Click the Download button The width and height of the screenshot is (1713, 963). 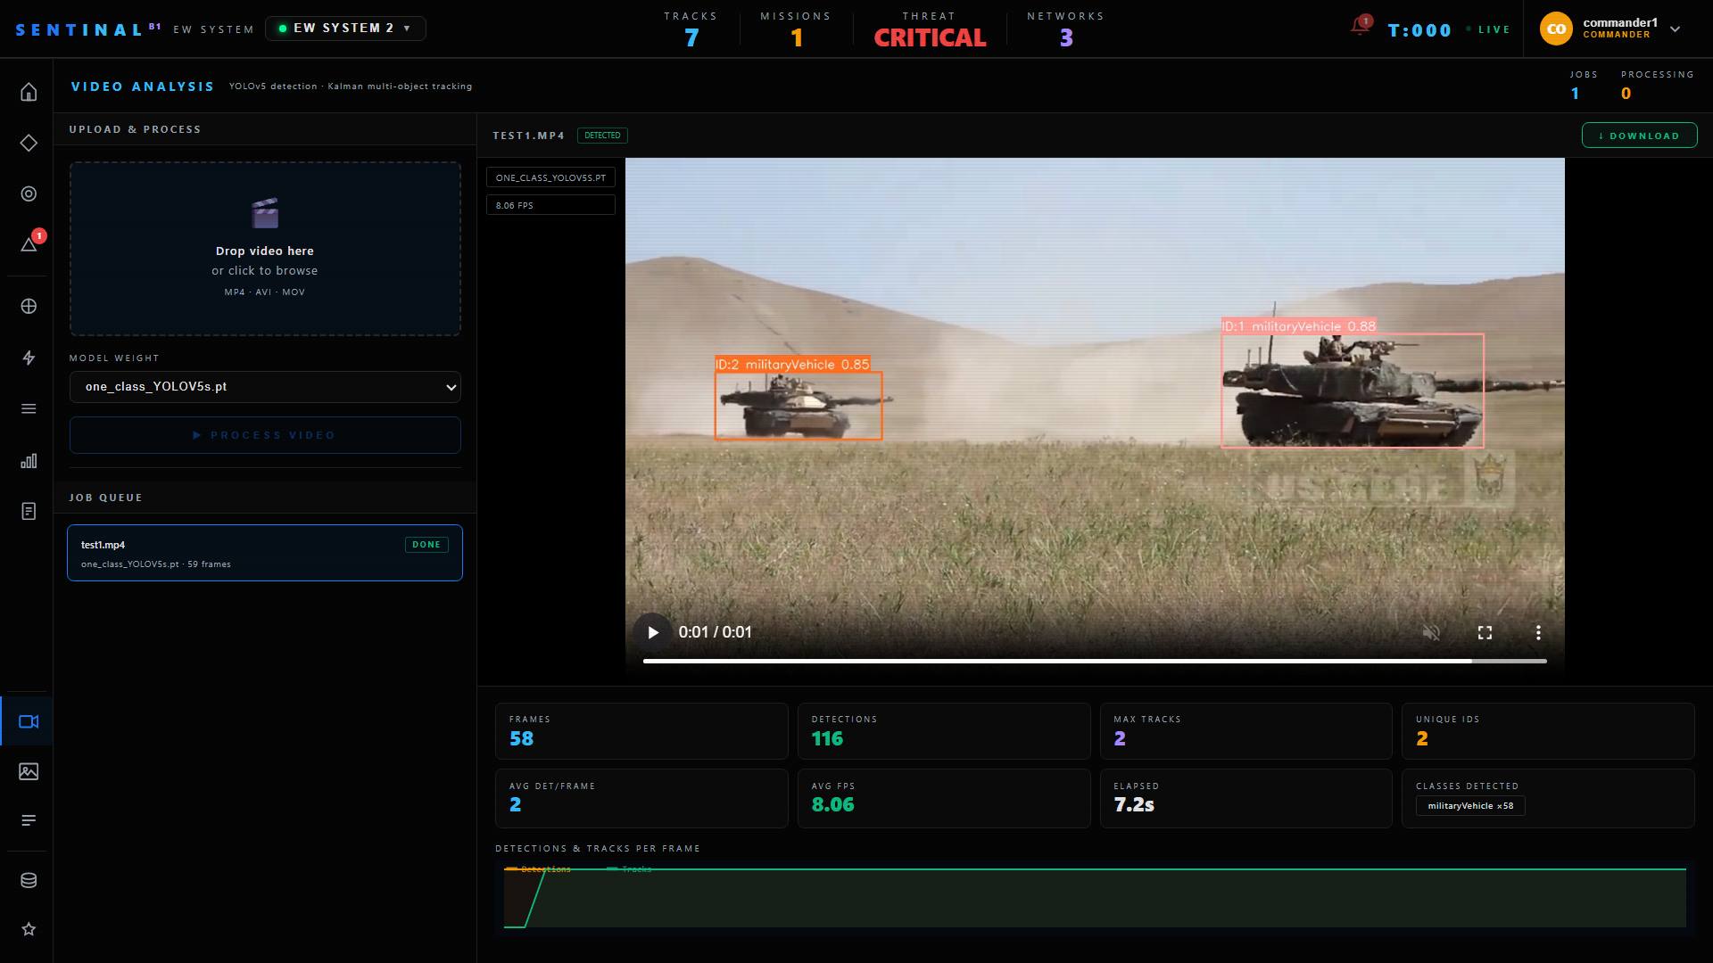tap(1639, 136)
